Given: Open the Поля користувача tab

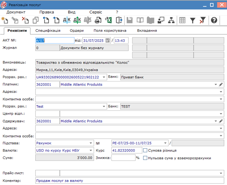Looking at the screenshot, I should pyautogui.click(x=110, y=30).
